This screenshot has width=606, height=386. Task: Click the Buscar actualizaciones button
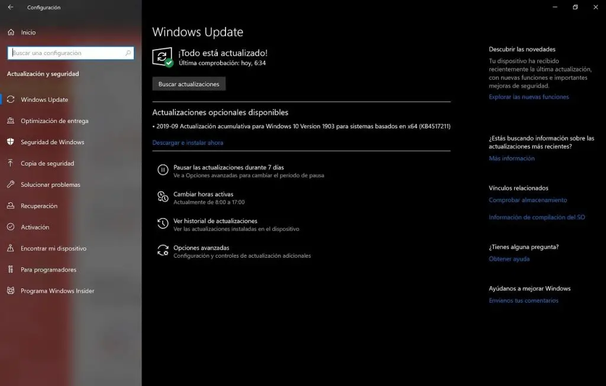[189, 84]
